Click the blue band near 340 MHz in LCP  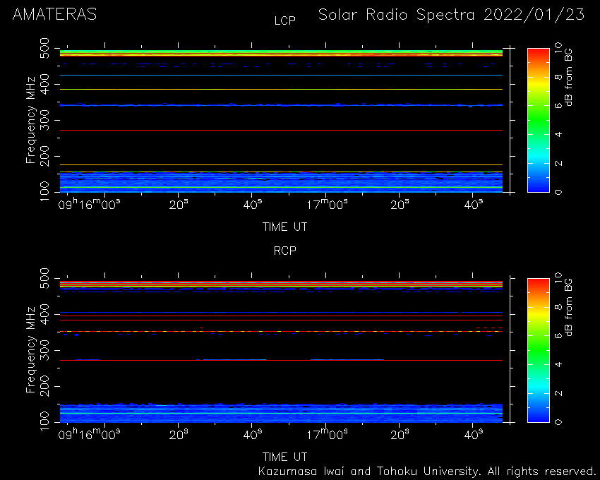(x=281, y=104)
